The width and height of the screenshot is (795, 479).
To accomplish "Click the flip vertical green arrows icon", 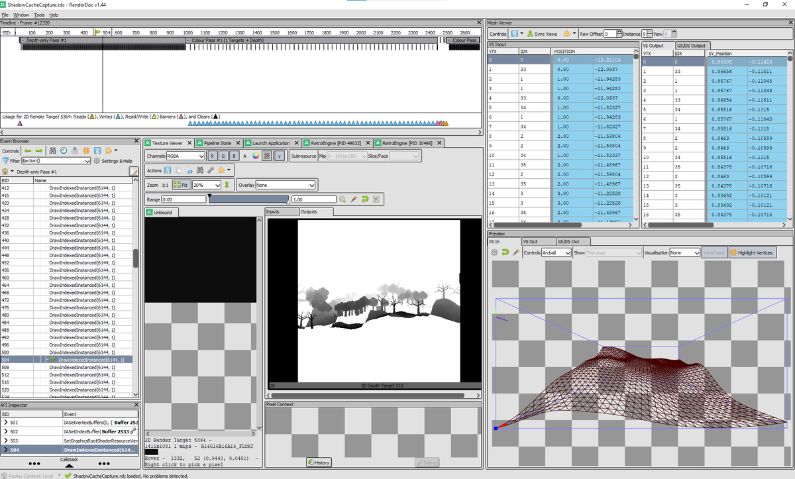I will [x=227, y=185].
